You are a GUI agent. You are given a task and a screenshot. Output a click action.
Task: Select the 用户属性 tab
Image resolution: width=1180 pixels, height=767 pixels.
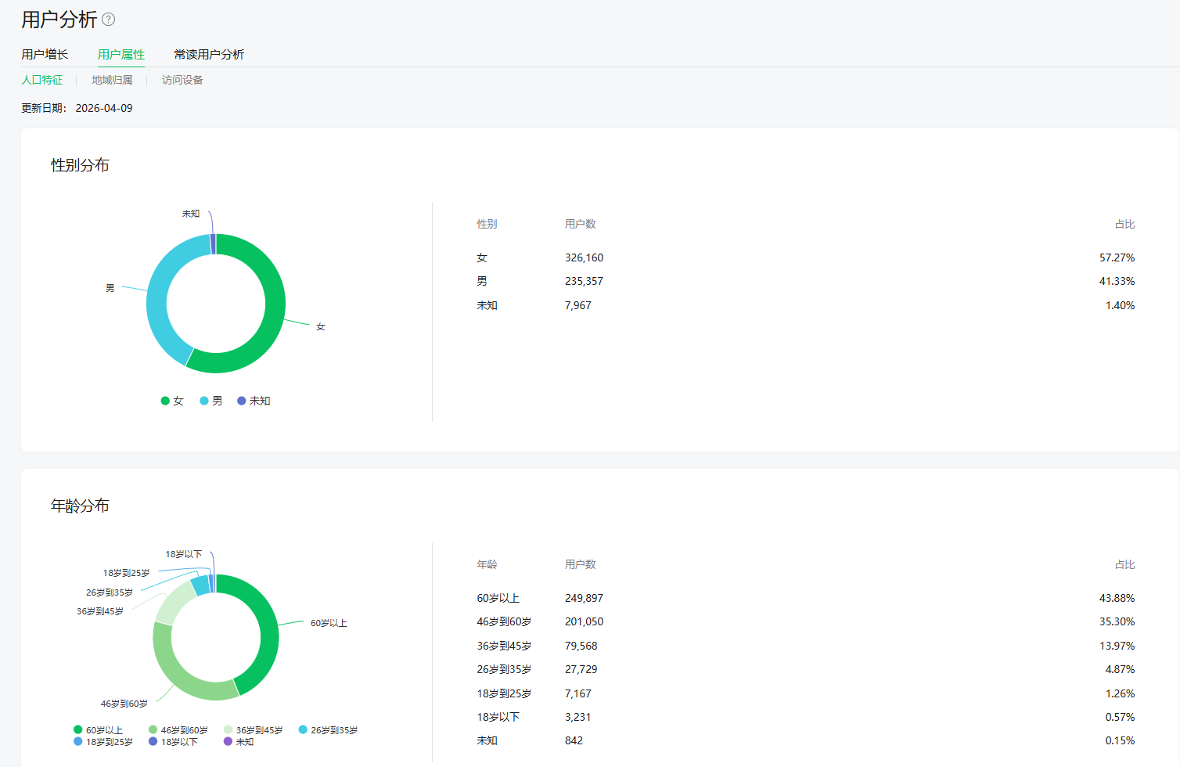coord(121,54)
